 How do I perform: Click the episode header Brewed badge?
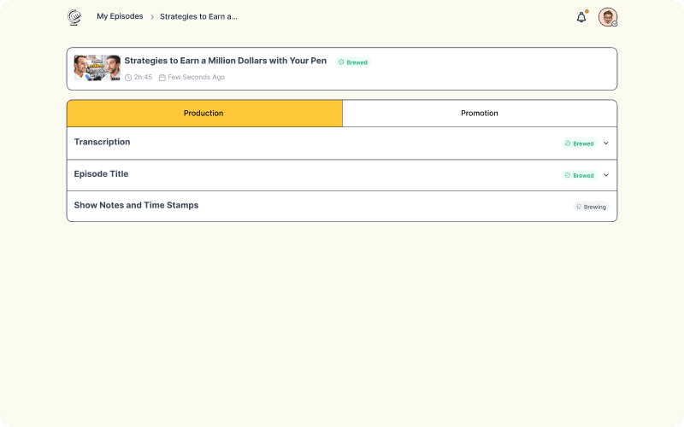coord(353,62)
